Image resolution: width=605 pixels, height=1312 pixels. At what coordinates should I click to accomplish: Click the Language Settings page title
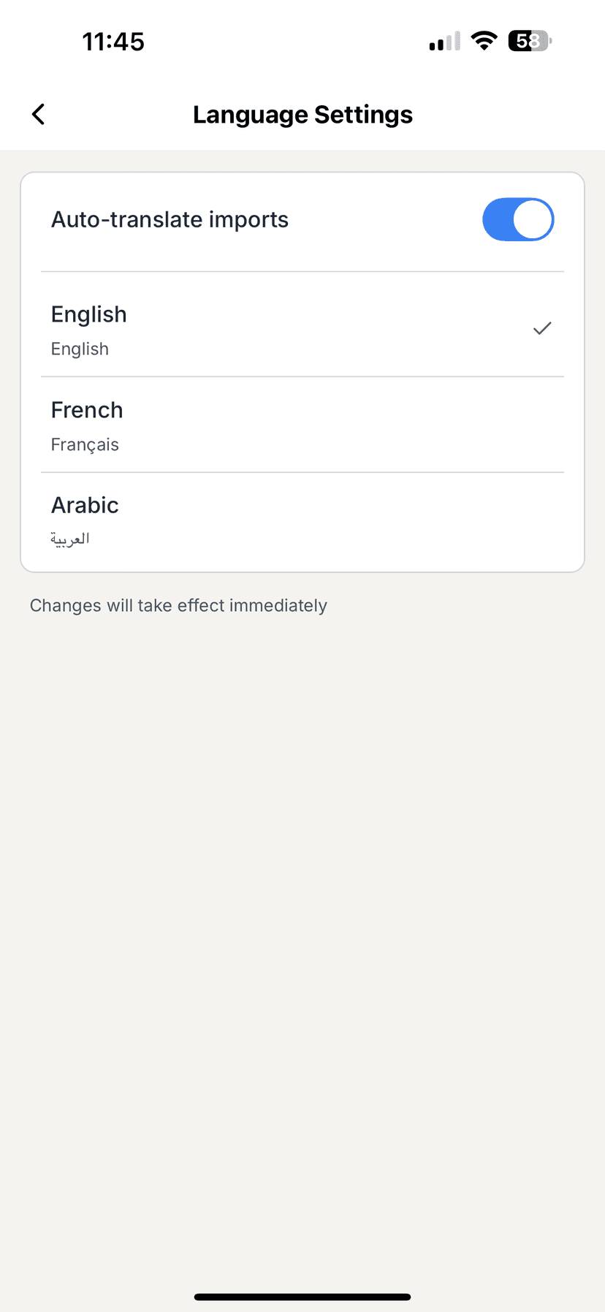pos(302,115)
